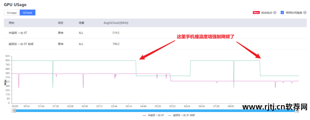Click the 519.5 average value

point(116,33)
